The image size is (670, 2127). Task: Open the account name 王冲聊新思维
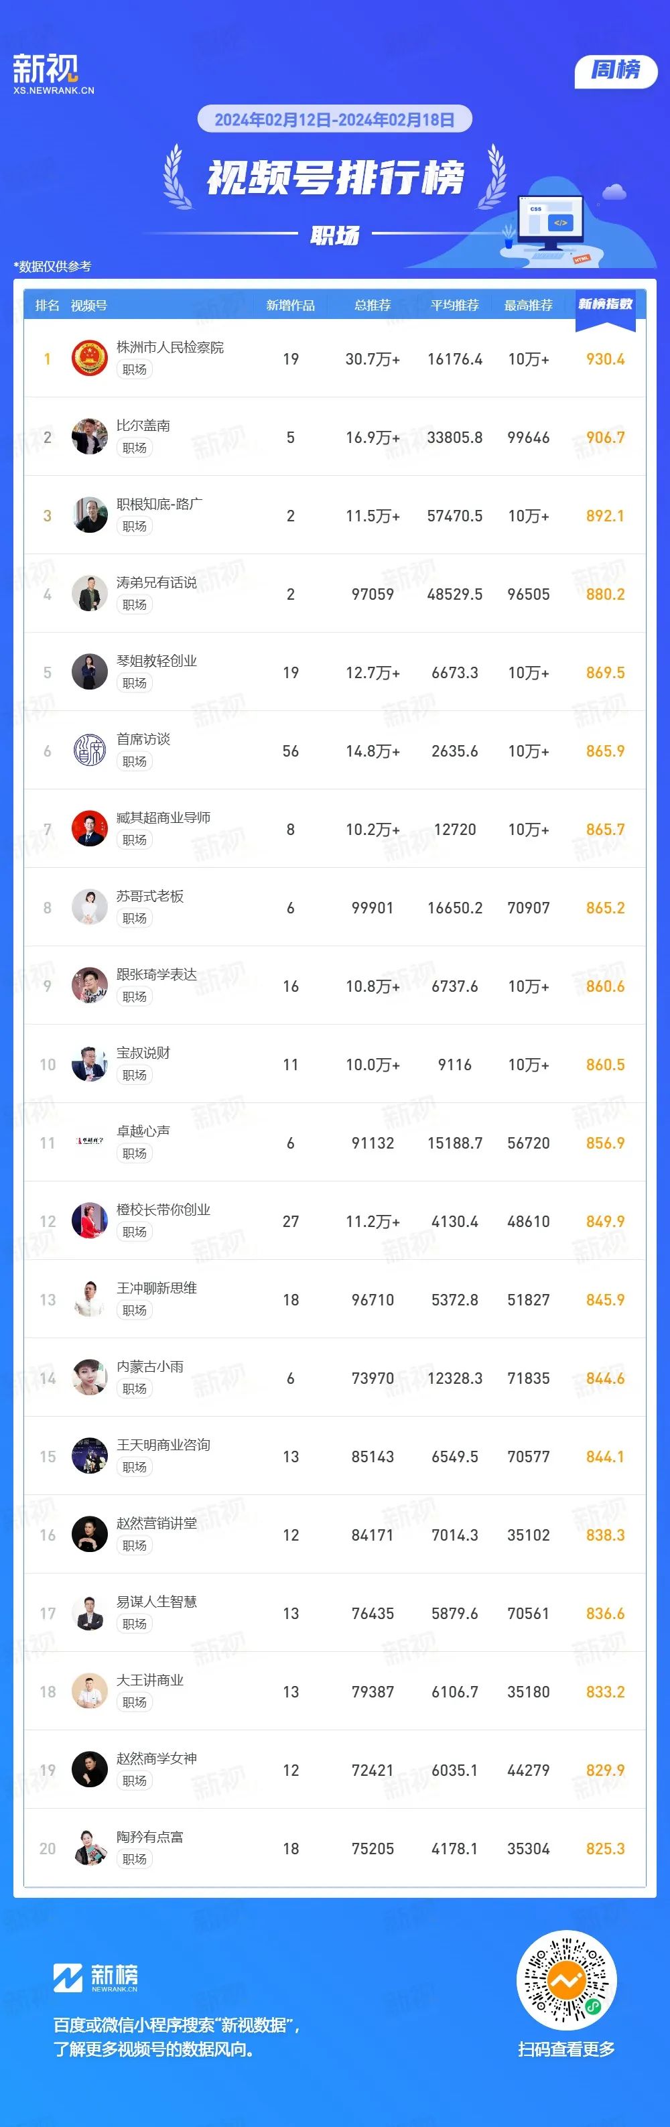[157, 1288]
